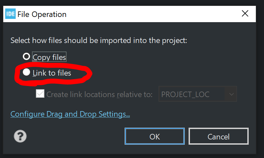Screen dimensions: 264x158
Task: Open the PROJECT_LOC combo box
Action: point(198,94)
